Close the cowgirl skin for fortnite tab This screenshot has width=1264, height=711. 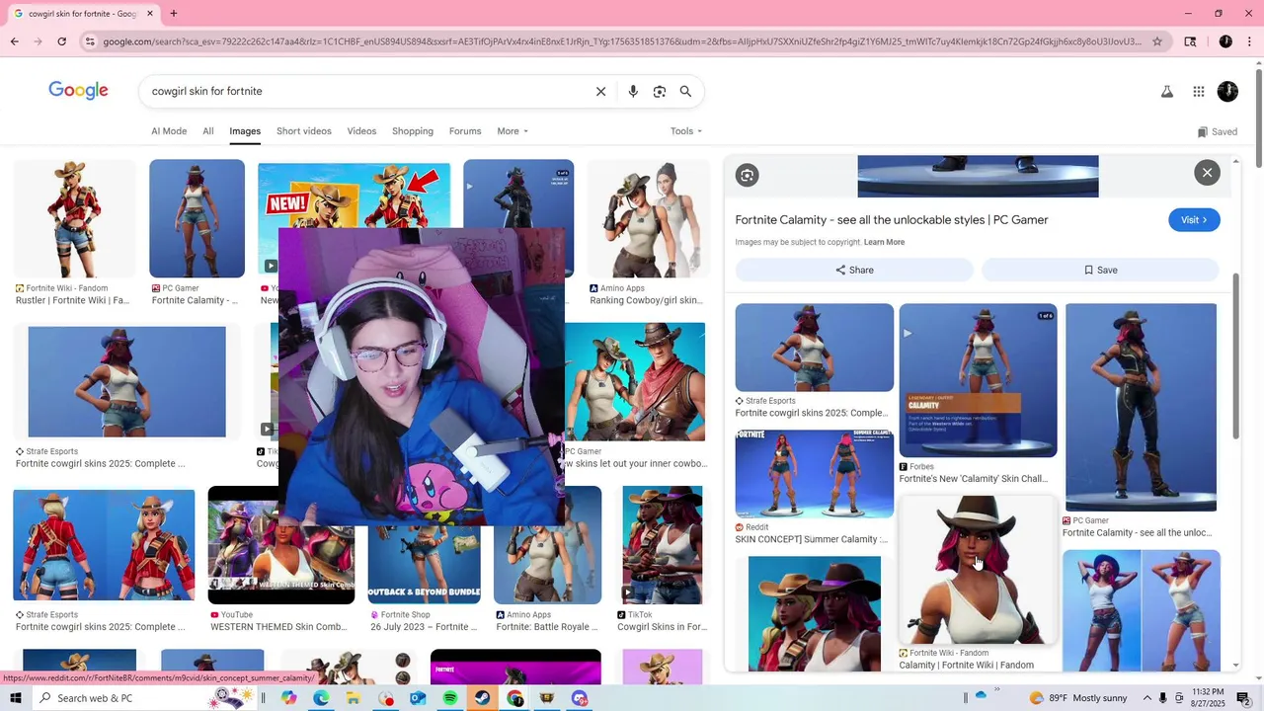coord(150,14)
